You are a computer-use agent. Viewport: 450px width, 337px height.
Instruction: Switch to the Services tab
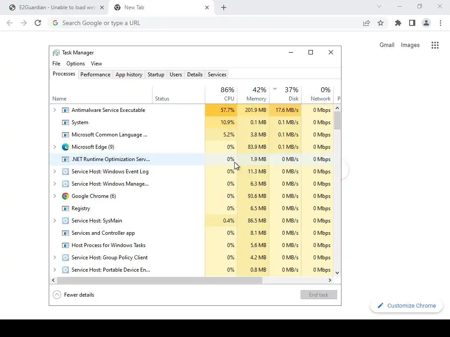(217, 75)
